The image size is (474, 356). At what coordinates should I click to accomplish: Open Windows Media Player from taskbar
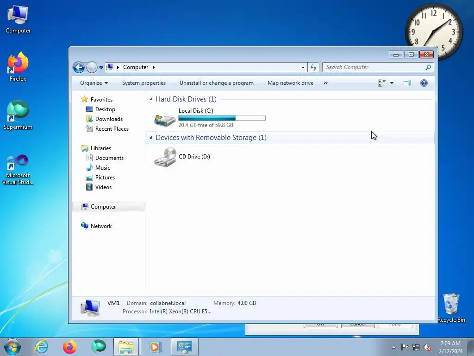155,347
